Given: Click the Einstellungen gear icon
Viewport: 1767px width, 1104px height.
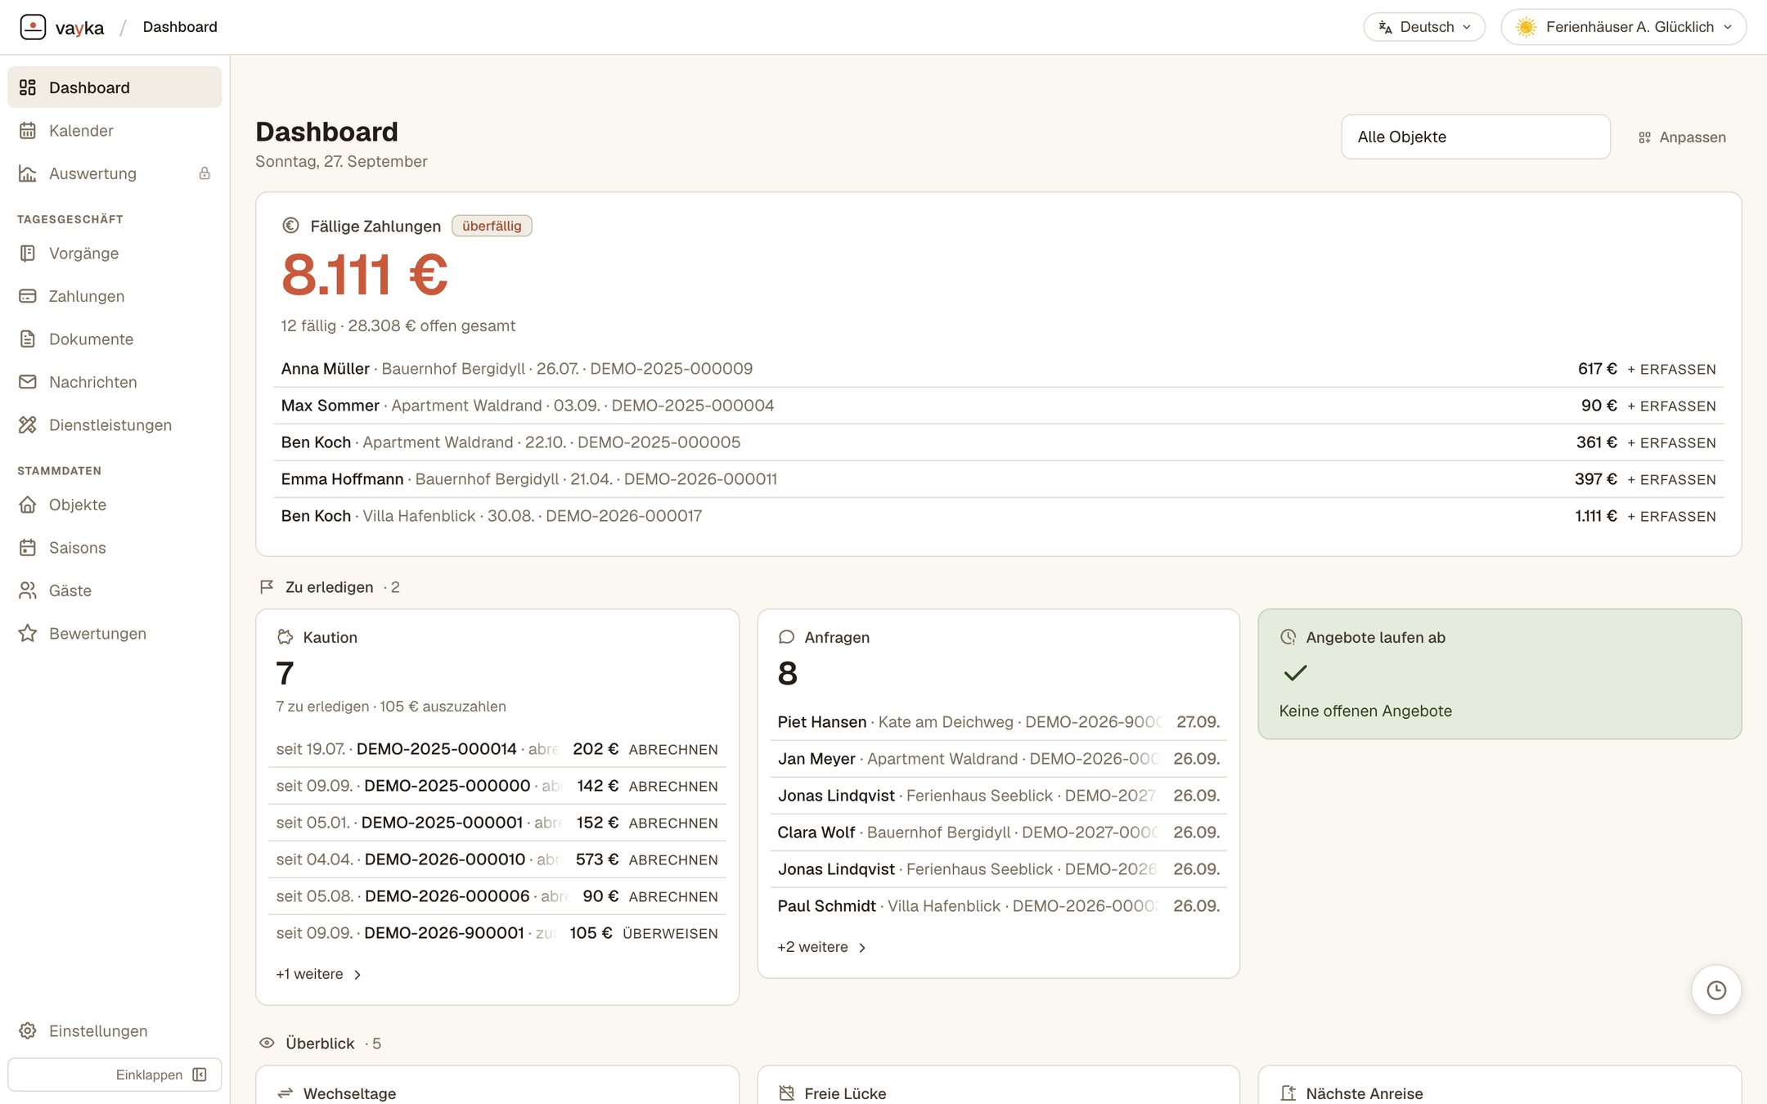Looking at the screenshot, I should coord(28,1031).
